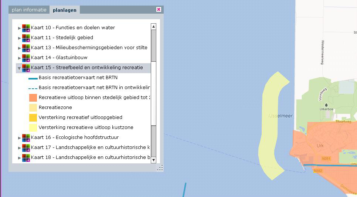Click the layer icon for Kaart 11
The height and width of the screenshot is (197, 357).
pyautogui.click(x=26, y=38)
